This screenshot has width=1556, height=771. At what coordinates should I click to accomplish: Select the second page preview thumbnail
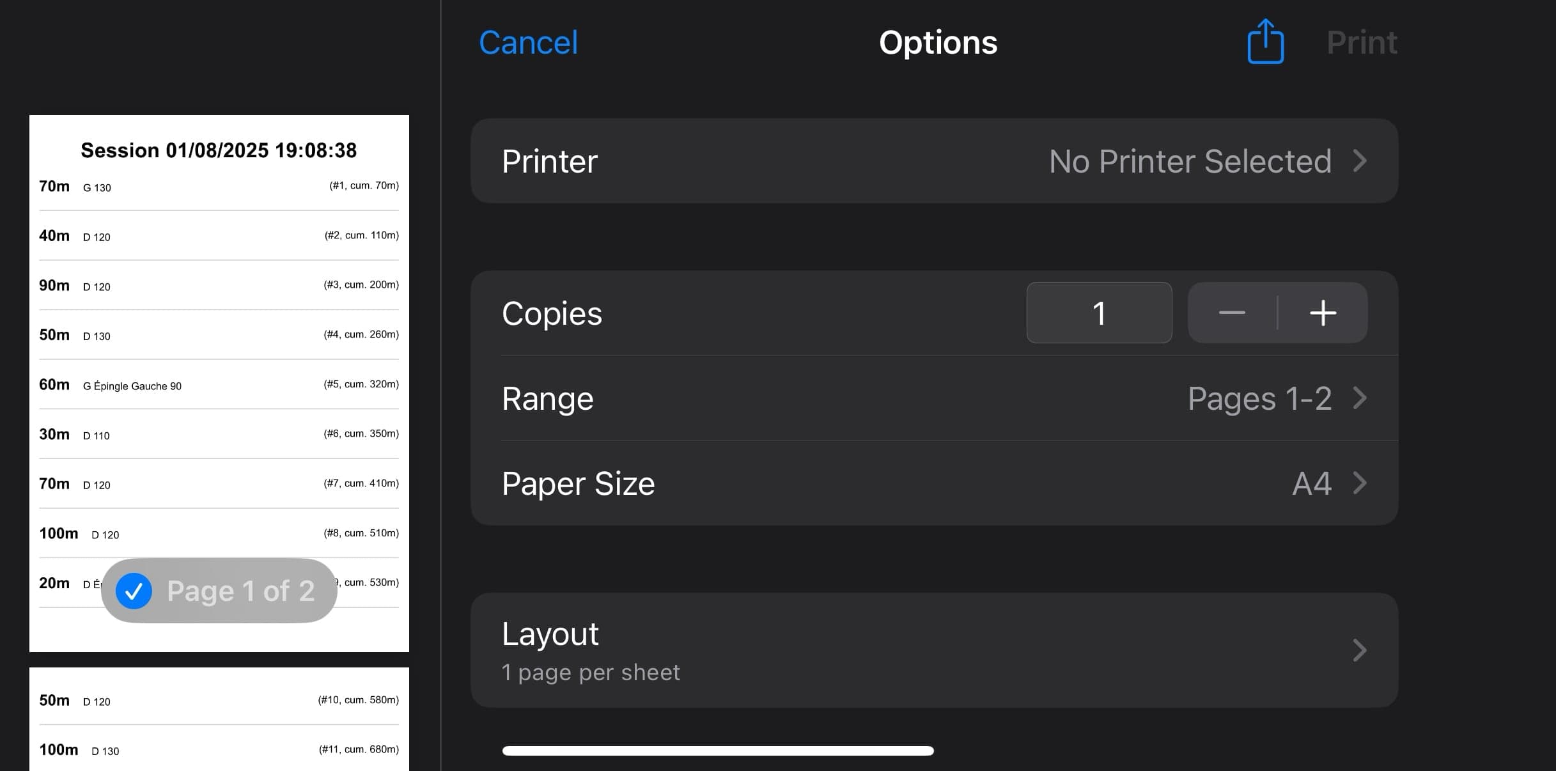[219, 719]
